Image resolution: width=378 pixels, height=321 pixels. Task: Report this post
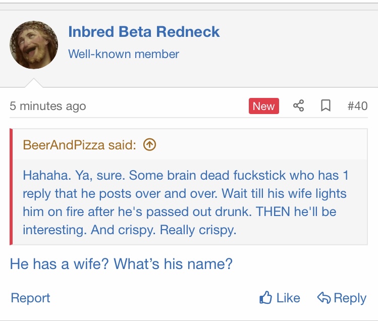pyautogui.click(x=31, y=298)
